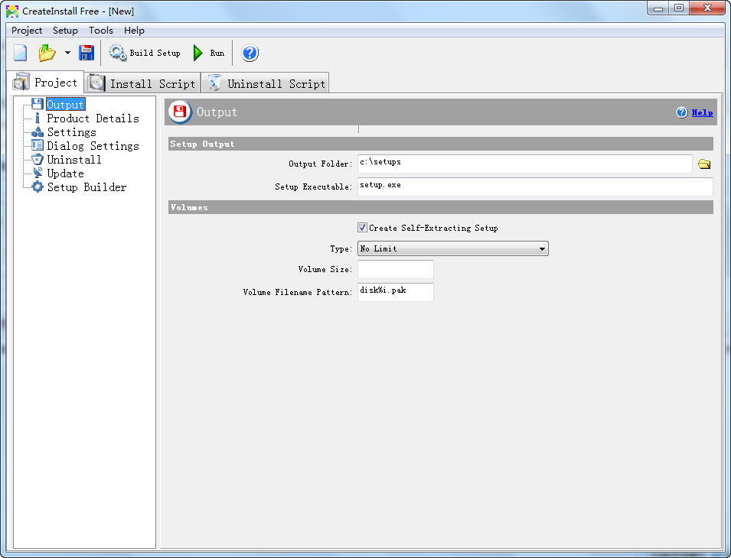Click the Open Project folder icon
This screenshot has height=558, width=731.
pos(47,53)
